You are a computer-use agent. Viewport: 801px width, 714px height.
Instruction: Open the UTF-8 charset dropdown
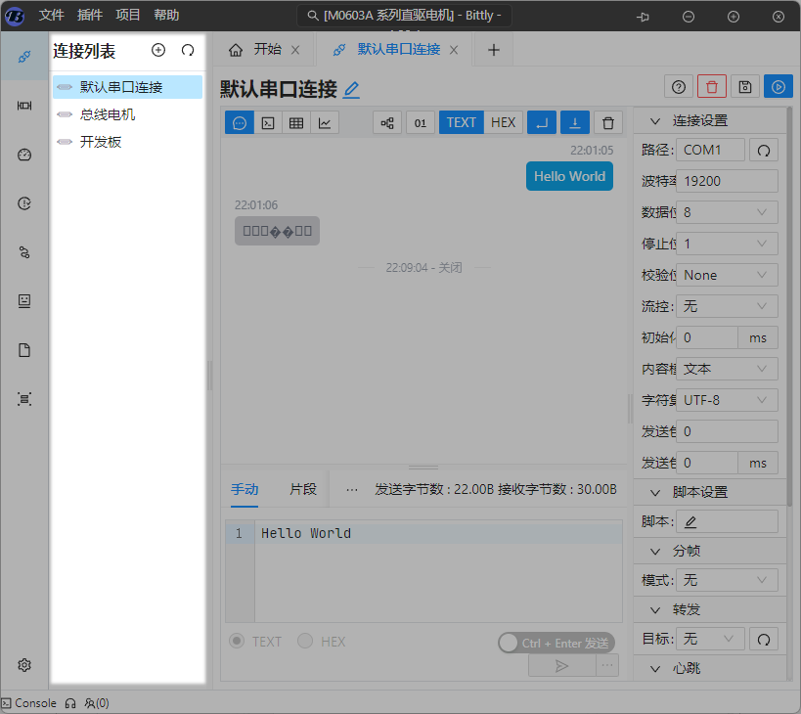tap(729, 400)
